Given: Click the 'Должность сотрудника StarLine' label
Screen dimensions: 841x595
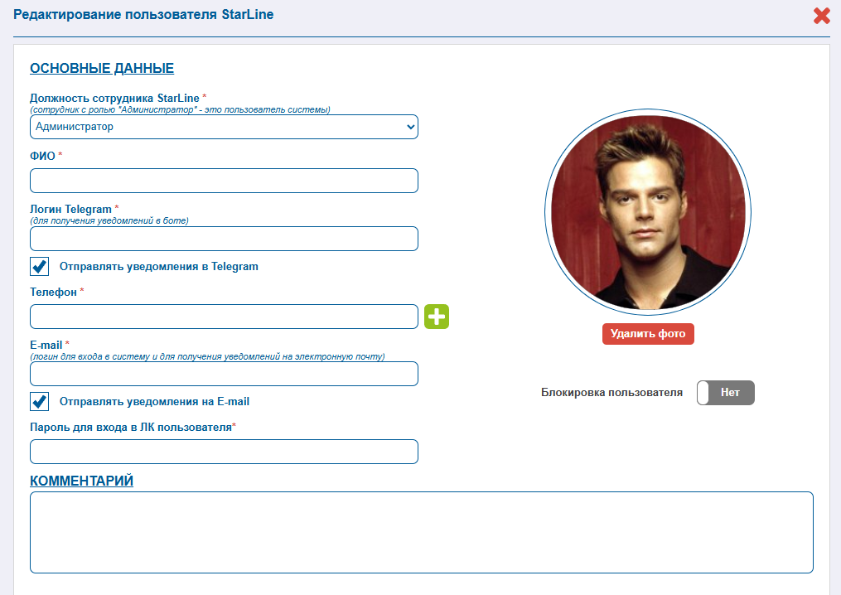Looking at the screenshot, I should click(x=115, y=98).
